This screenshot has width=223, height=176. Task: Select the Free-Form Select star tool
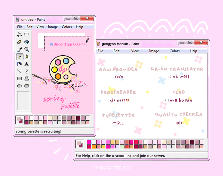click(20, 35)
